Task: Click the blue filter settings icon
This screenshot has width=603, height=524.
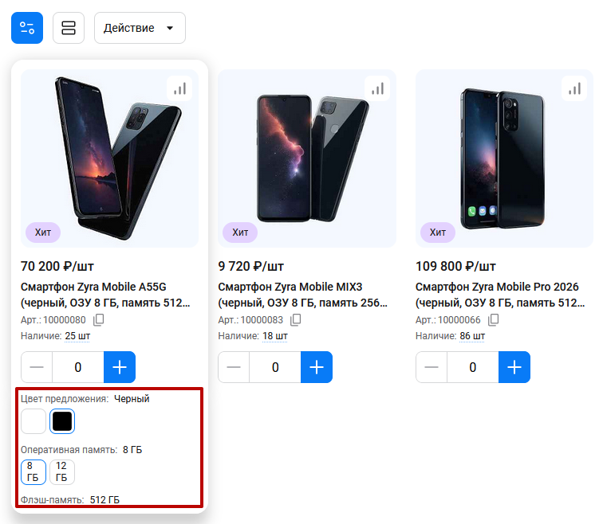Action: (x=27, y=28)
